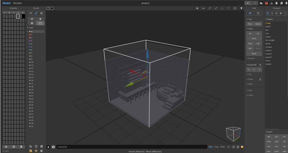Open the castle project in the list

(268, 37)
